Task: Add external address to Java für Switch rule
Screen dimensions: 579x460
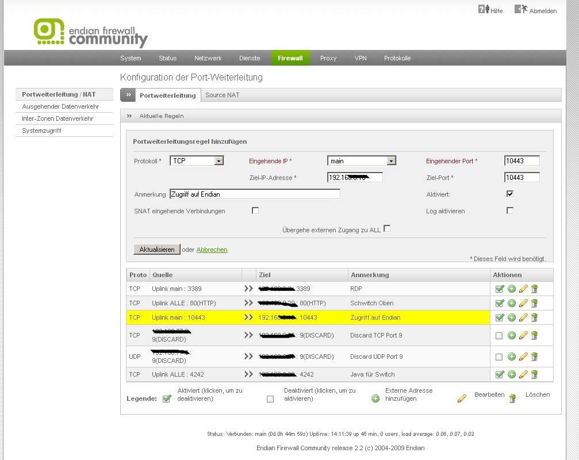Action: 511,374
